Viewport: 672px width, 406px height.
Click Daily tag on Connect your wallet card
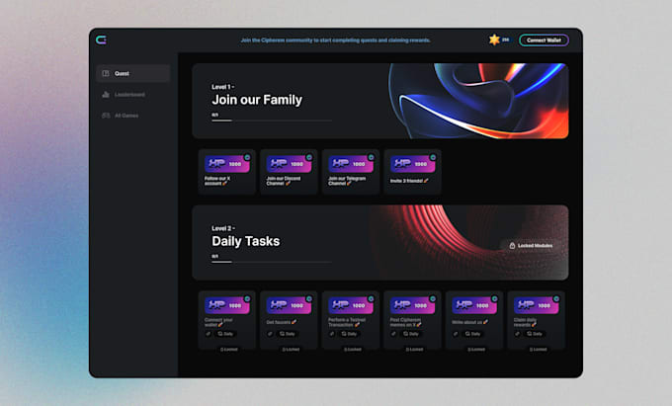pyautogui.click(x=225, y=334)
